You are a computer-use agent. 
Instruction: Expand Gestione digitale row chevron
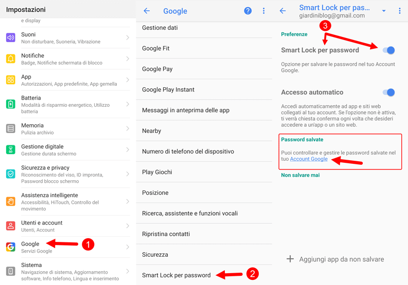(128, 149)
